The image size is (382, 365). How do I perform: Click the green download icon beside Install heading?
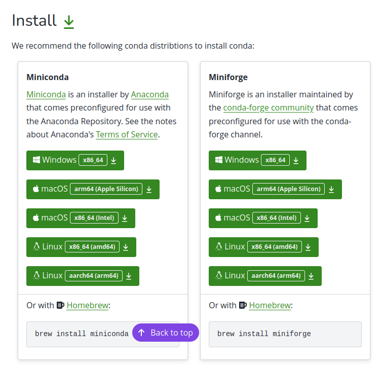69,21
